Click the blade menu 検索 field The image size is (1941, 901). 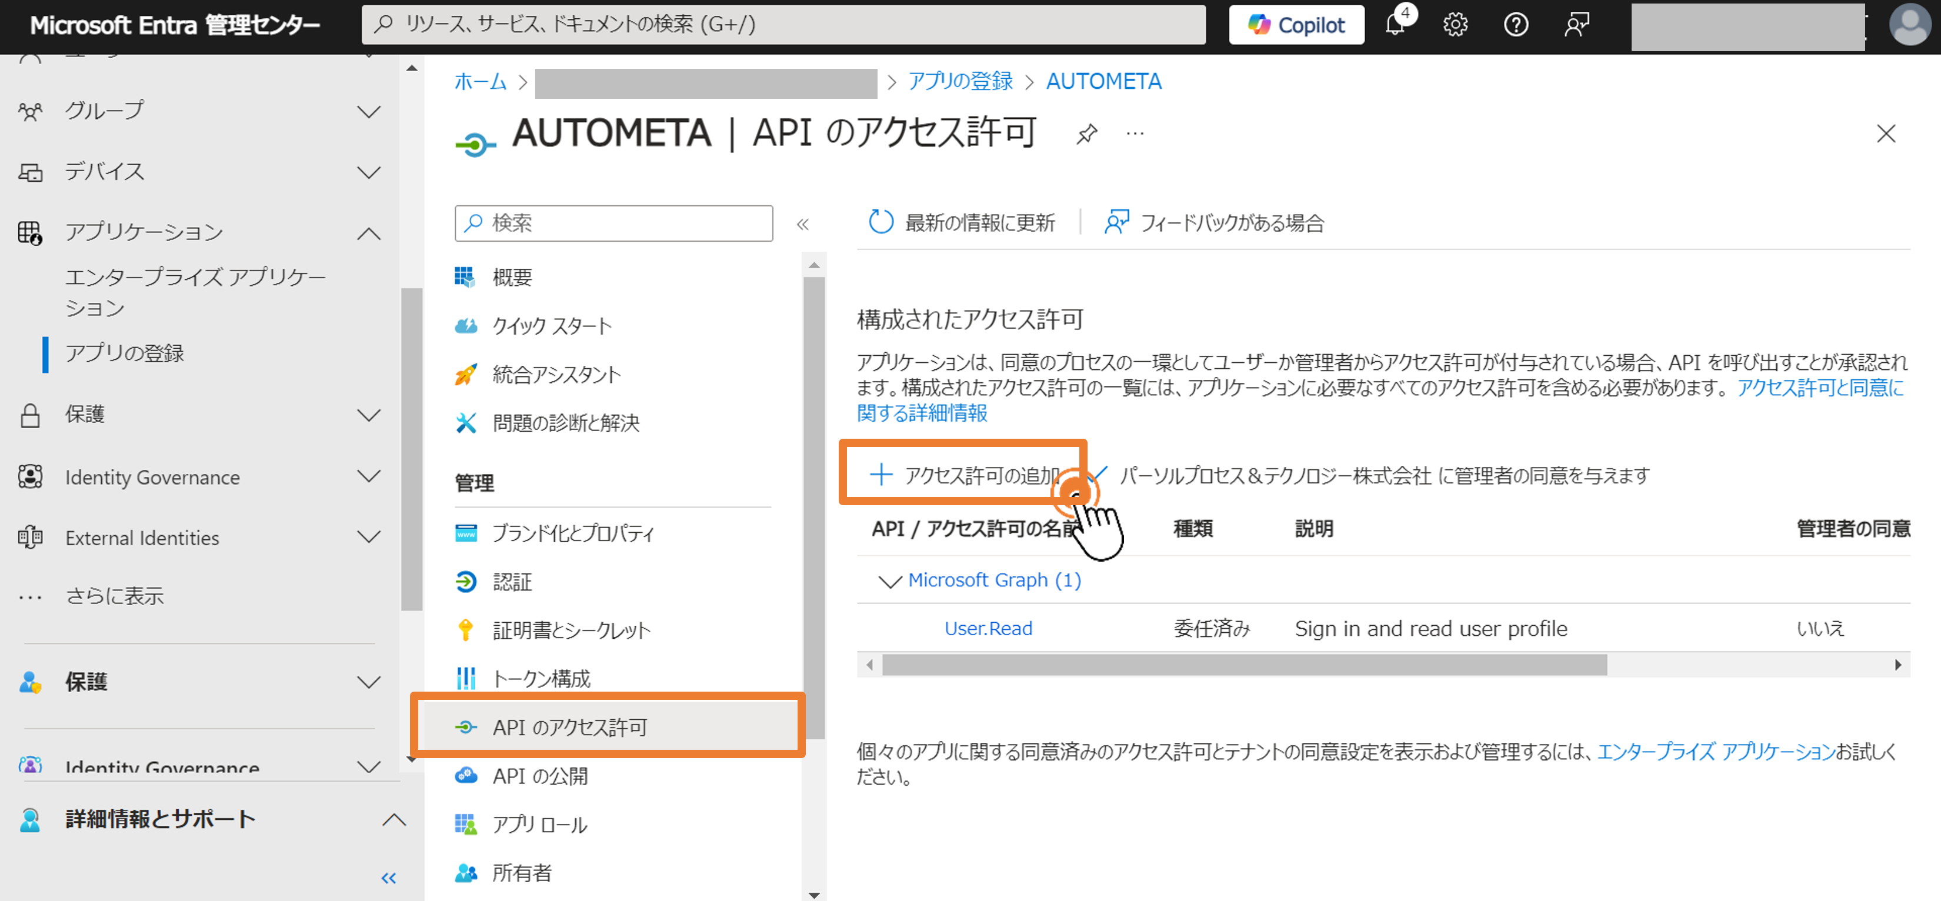(x=613, y=223)
